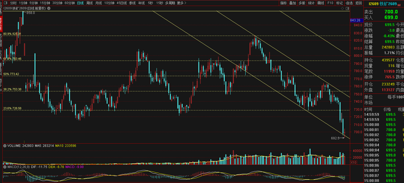404x183 pixels.
Task: Click the 持仓 439577 value
Action: (388, 60)
